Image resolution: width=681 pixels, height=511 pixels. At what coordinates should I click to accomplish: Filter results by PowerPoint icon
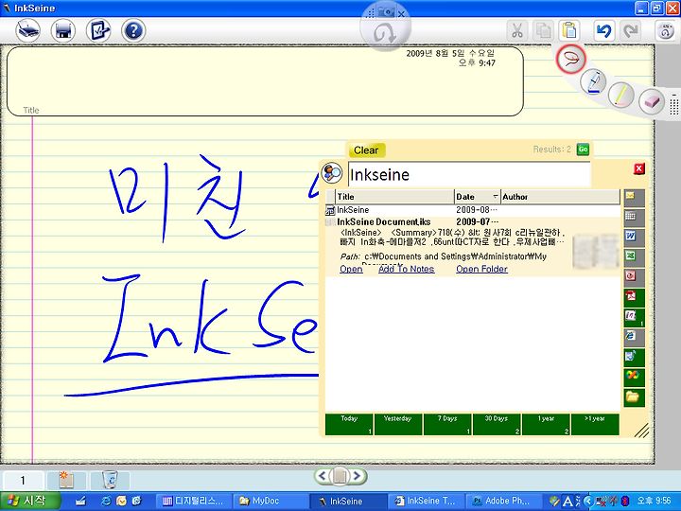click(x=634, y=277)
